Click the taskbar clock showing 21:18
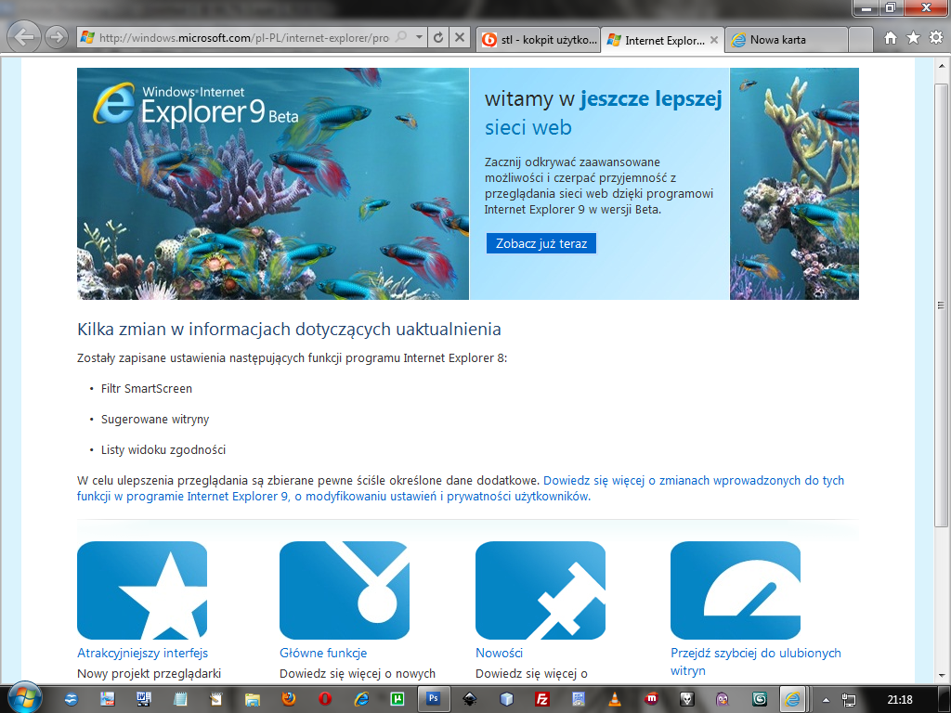This screenshot has width=951, height=713. [x=900, y=700]
